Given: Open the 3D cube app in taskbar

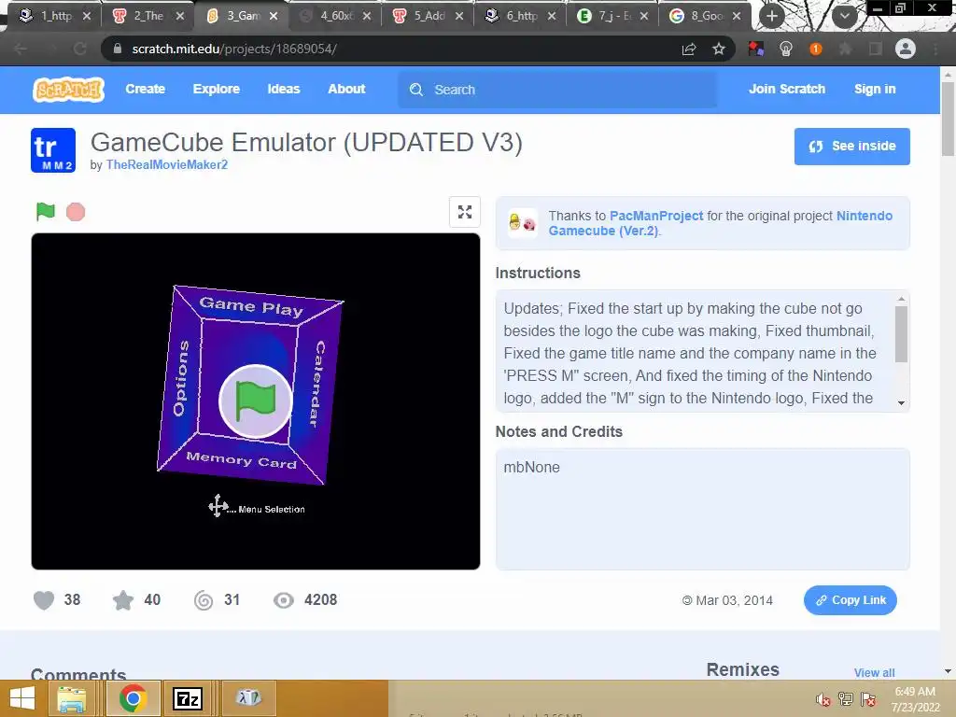Looking at the screenshot, I should [x=248, y=696].
